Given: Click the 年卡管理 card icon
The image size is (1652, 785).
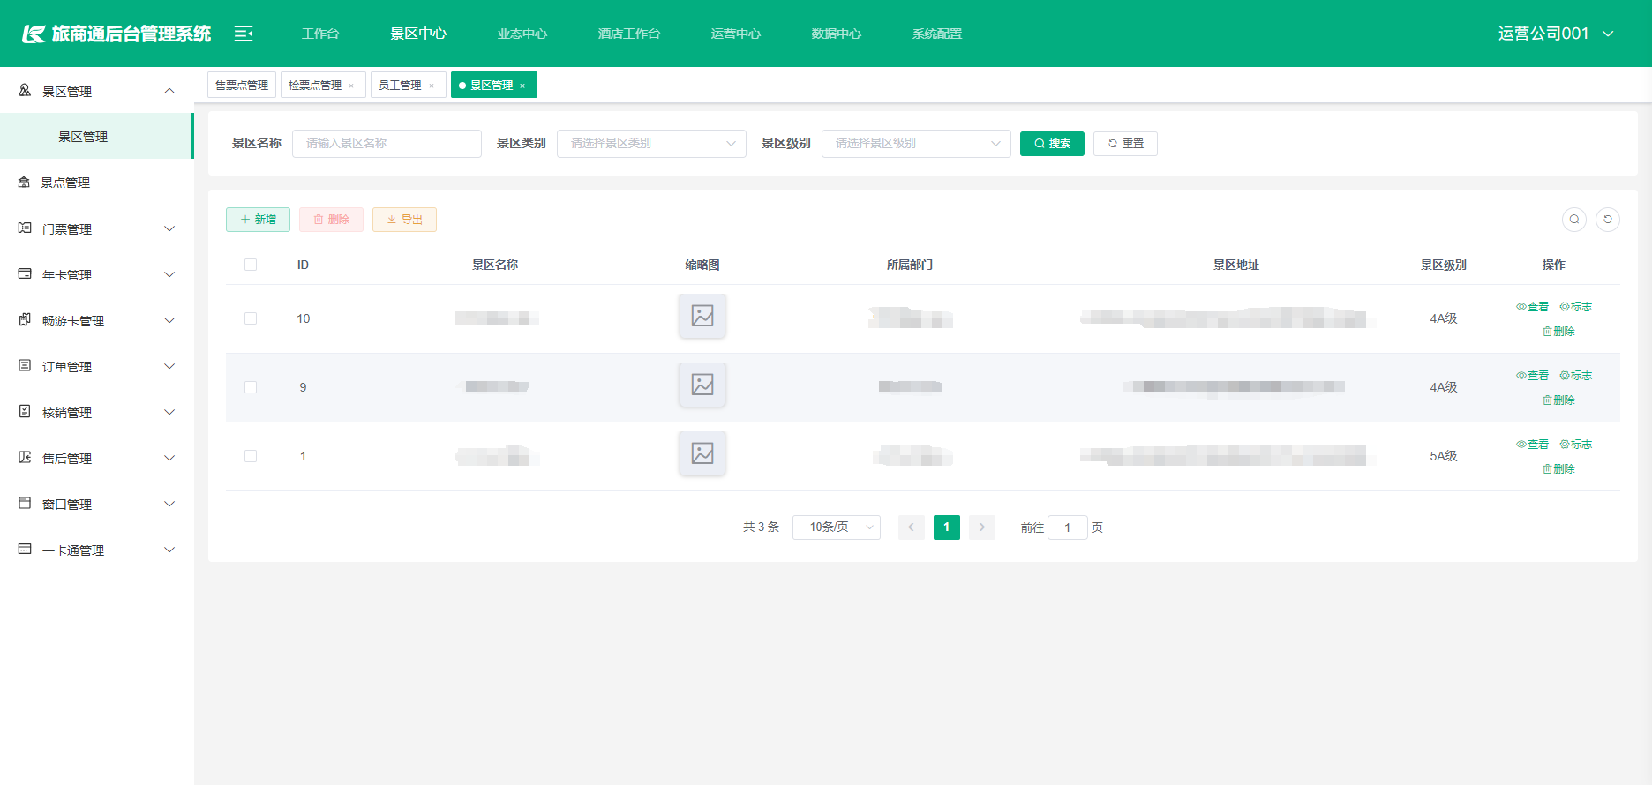Looking at the screenshot, I should coord(25,274).
